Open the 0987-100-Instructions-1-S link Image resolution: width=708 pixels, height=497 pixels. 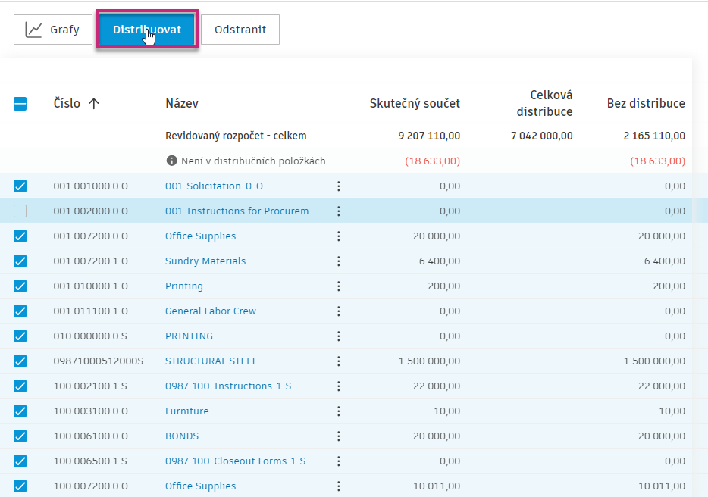[228, 386]
